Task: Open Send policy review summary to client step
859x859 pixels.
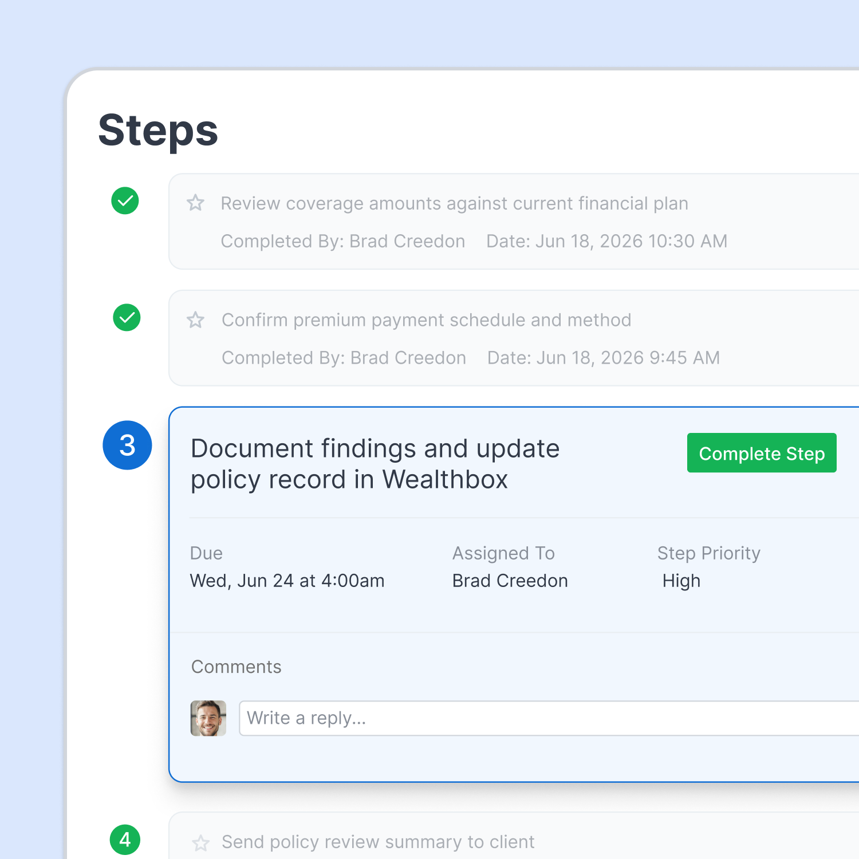Action: point(378,842)
